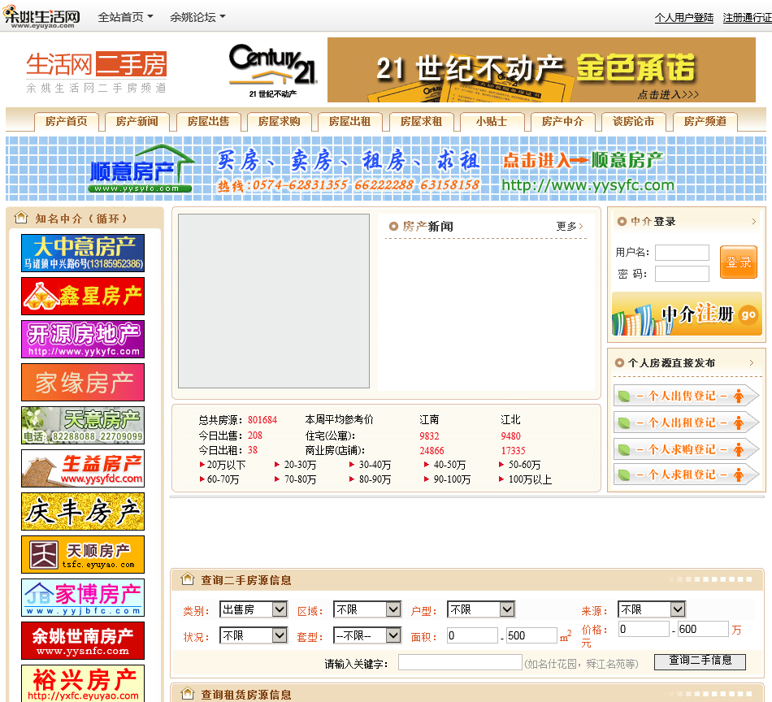Open the 生益房产 agency banner
Screen dimensions: 772x702
coord(83,468)
